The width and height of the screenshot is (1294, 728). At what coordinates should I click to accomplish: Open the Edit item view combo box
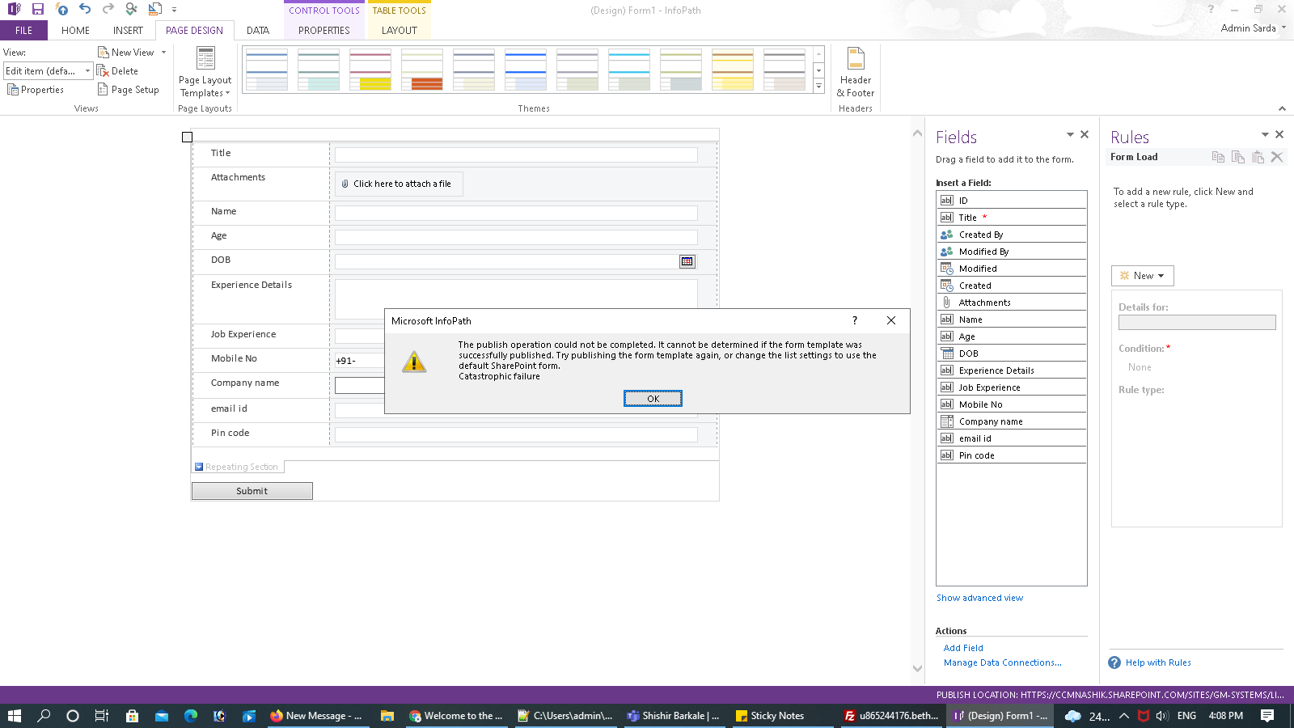tap(49, 71)
